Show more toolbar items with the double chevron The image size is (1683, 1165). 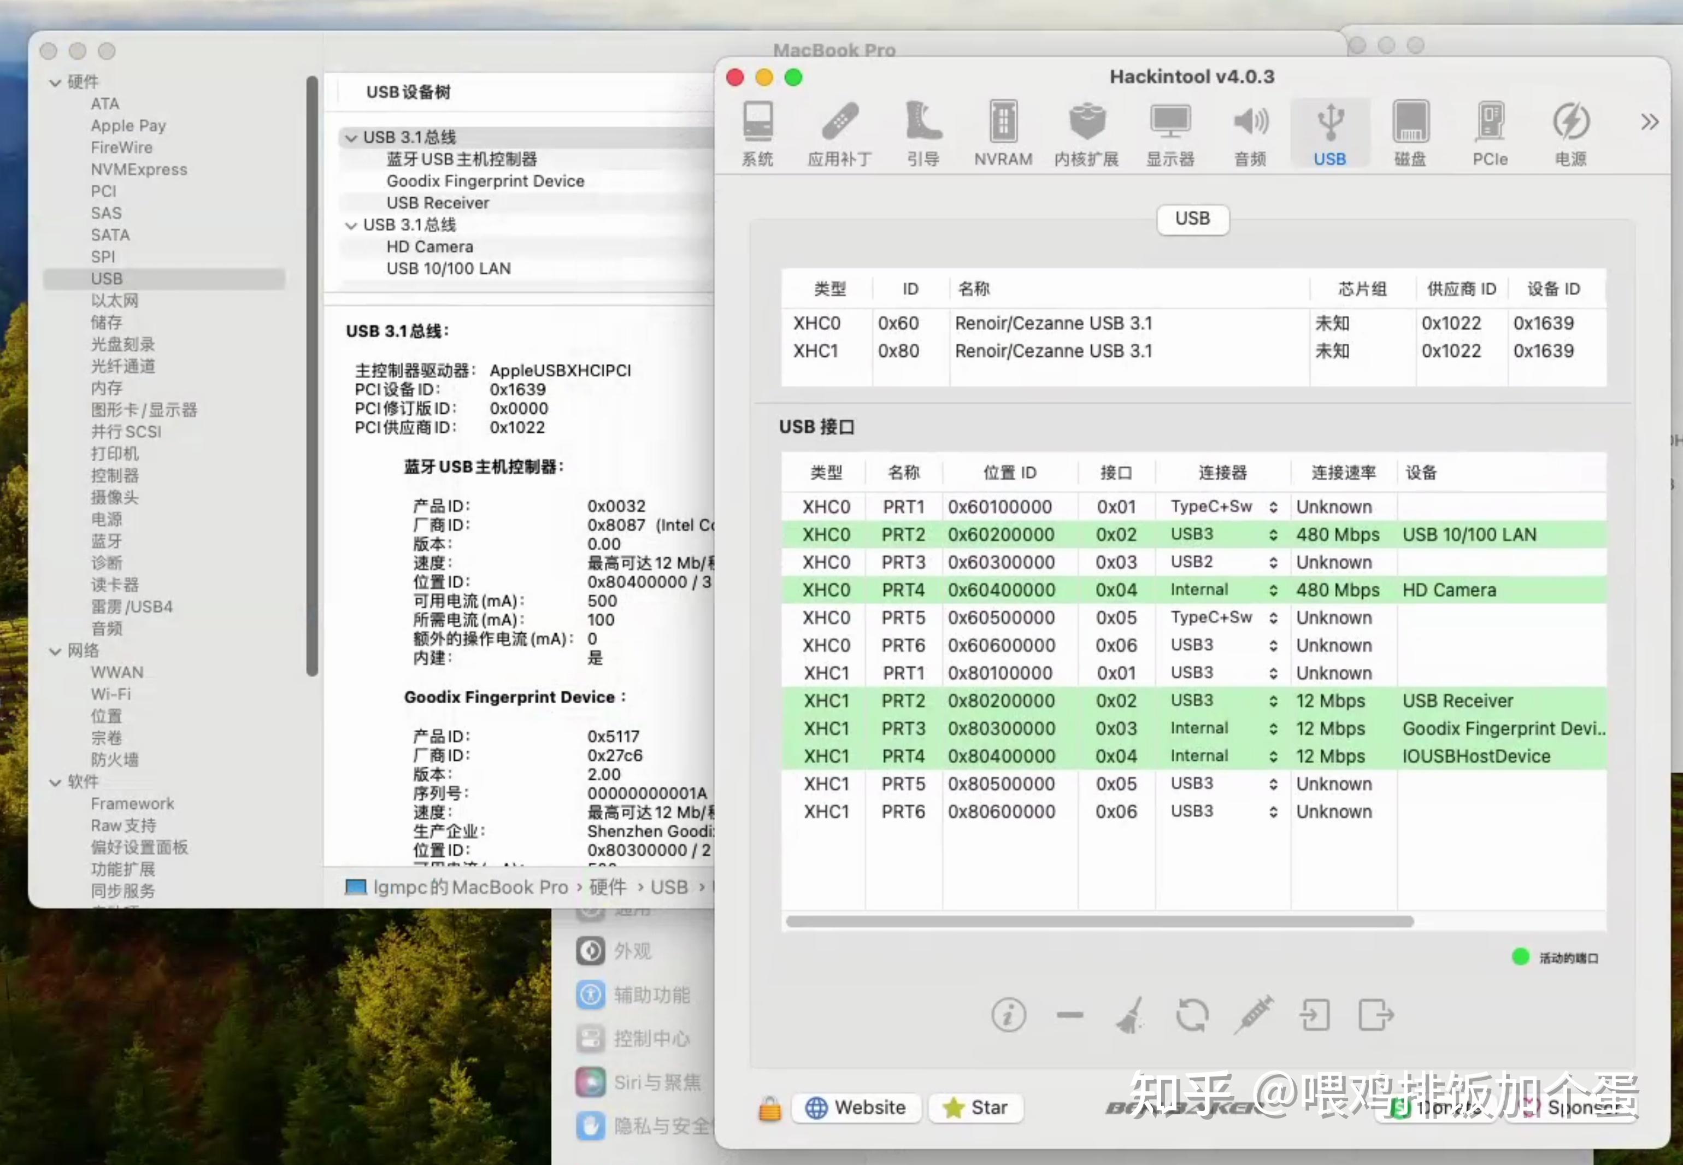tap(1650, 122)
